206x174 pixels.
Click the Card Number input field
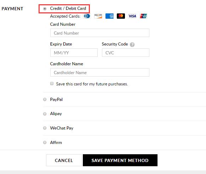[100, 33]
